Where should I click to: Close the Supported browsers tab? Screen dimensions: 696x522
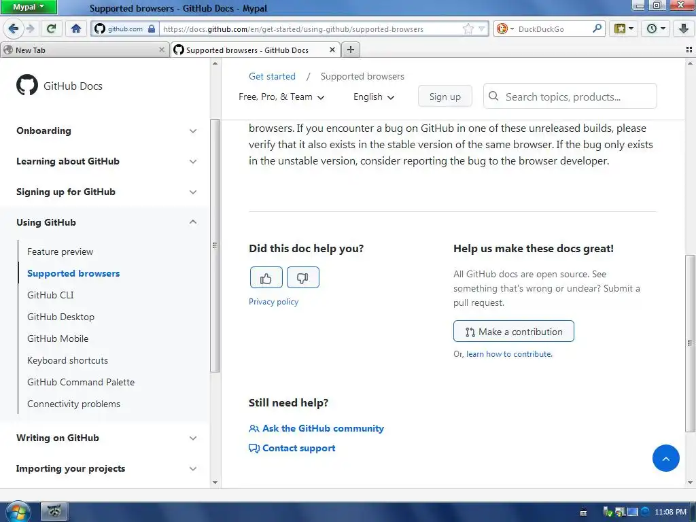(332, 50)
